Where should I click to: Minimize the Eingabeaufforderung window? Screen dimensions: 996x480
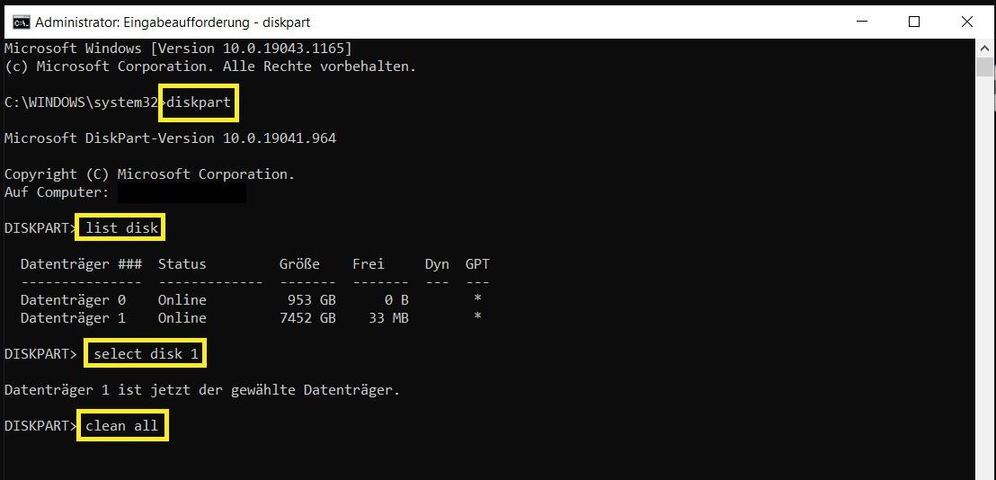click(x=862, y=22)
